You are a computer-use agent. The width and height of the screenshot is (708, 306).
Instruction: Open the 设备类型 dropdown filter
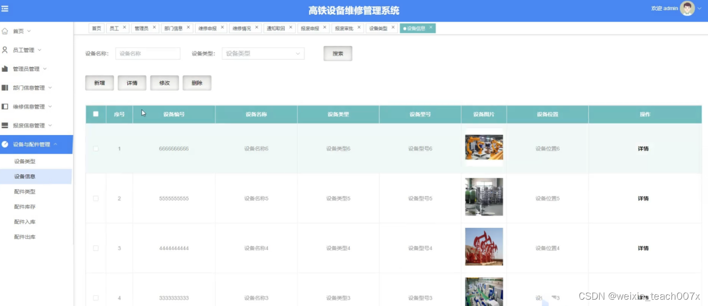(x=263, y=53)
